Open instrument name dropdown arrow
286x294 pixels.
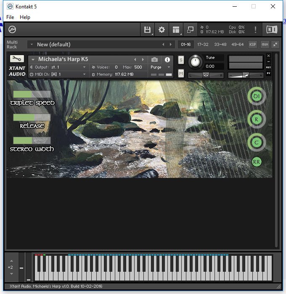pyautogui.click(x=33, y=60)
